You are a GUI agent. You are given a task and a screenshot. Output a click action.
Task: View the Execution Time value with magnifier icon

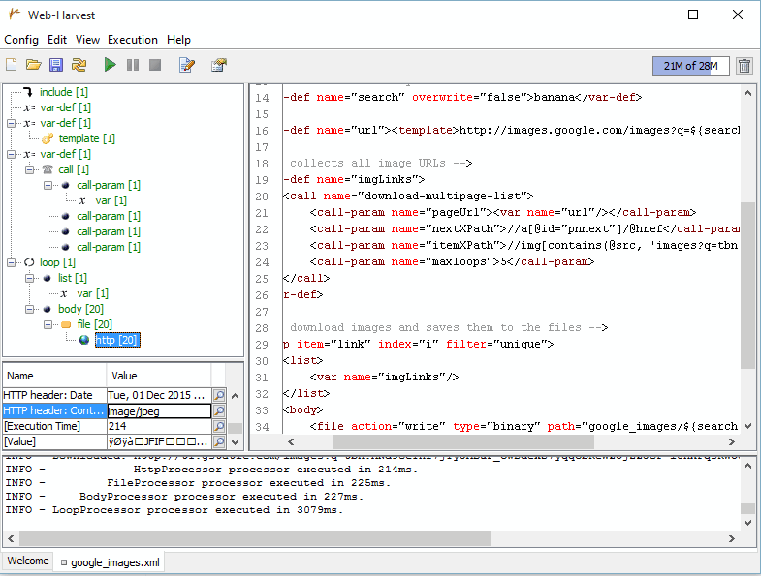point(219,427)
